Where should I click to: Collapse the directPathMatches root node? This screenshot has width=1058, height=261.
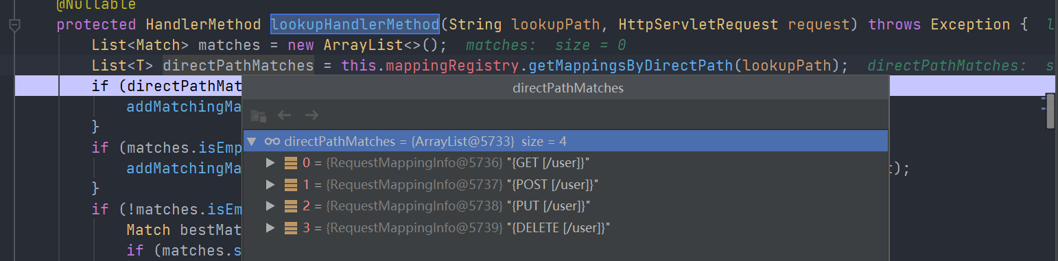(252, 141)
